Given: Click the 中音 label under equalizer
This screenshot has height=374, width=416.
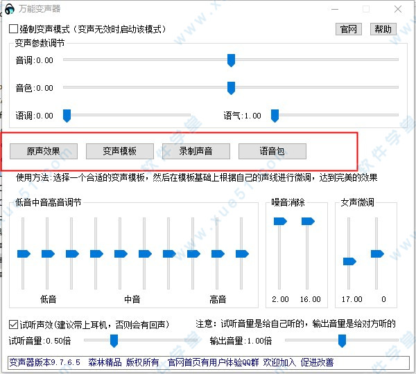Looking at the screenshot, I should (132, 299).
